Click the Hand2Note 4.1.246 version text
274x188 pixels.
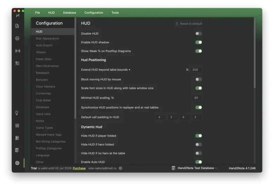(242, 168)
